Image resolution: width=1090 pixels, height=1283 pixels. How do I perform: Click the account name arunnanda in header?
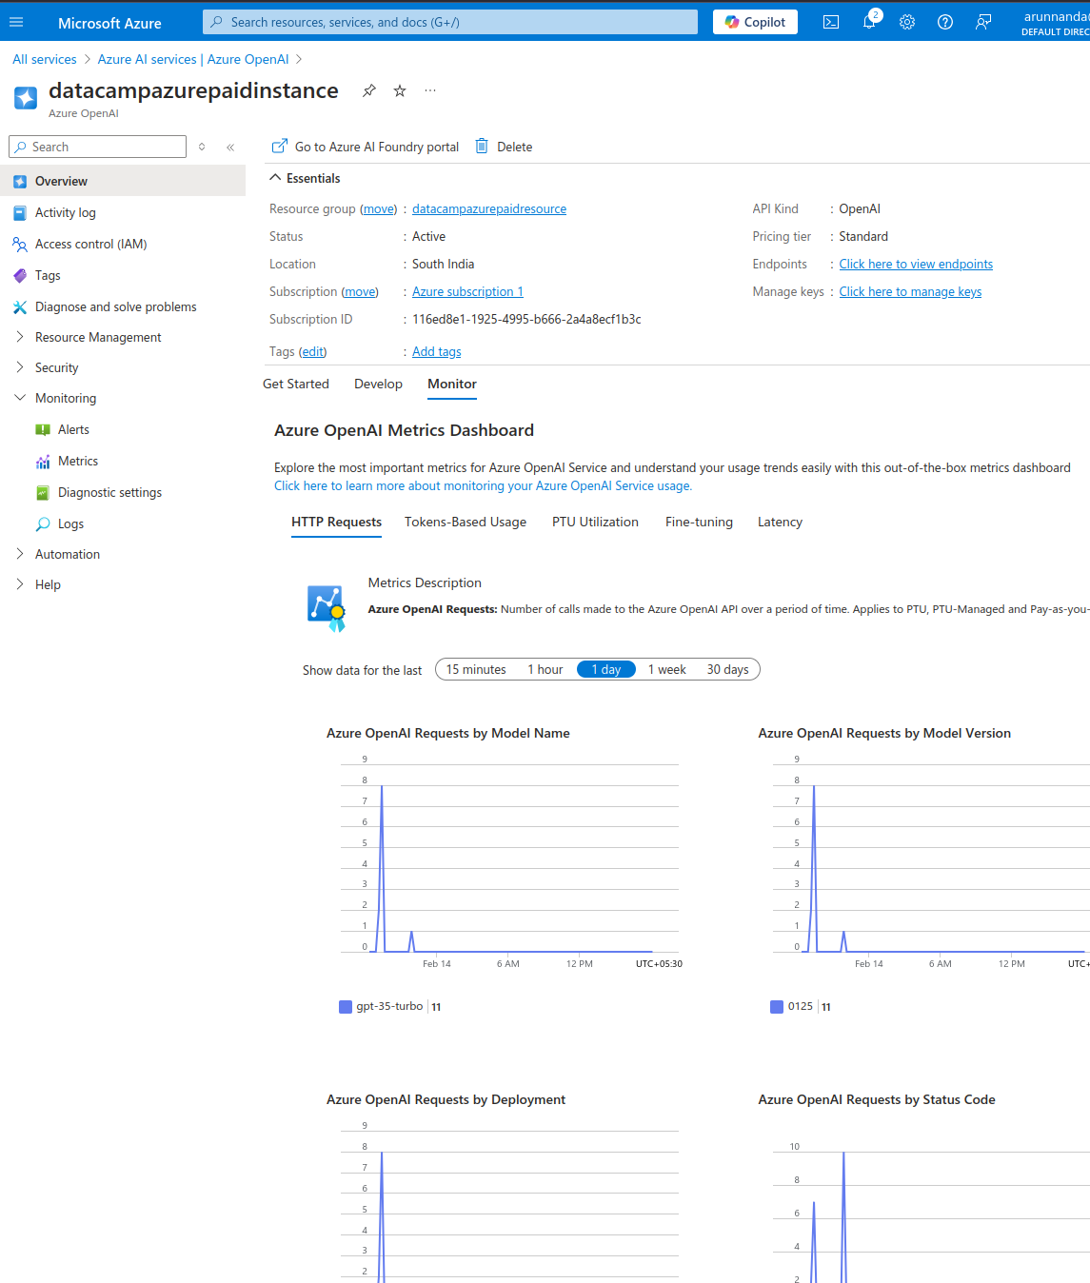[1056, 16]
